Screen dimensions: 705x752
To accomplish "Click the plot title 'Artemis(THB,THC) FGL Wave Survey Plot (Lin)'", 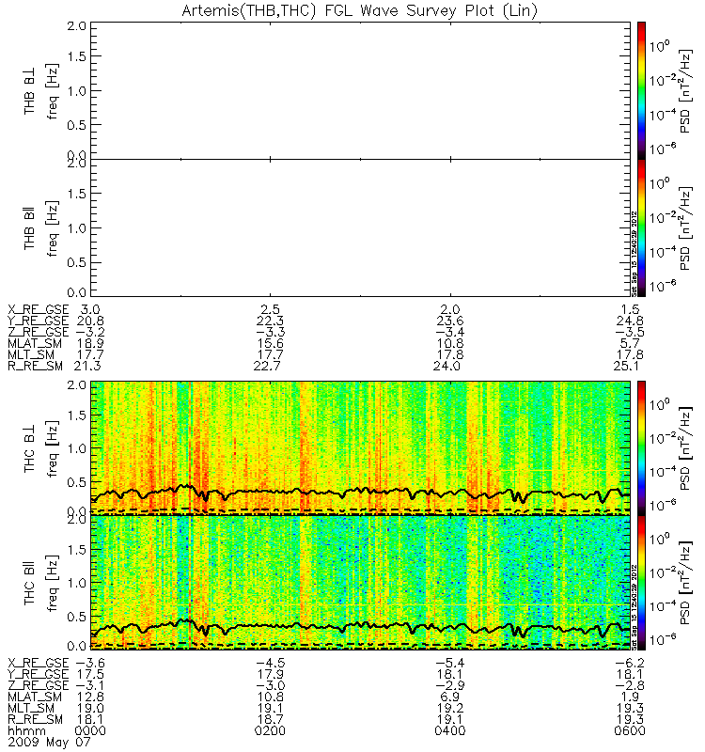I will pos(359,10).
